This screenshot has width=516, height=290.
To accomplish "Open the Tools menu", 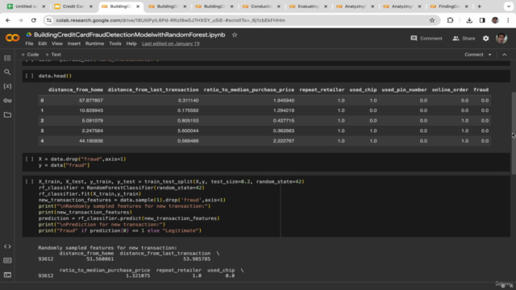I will click(x=115, y=43).
